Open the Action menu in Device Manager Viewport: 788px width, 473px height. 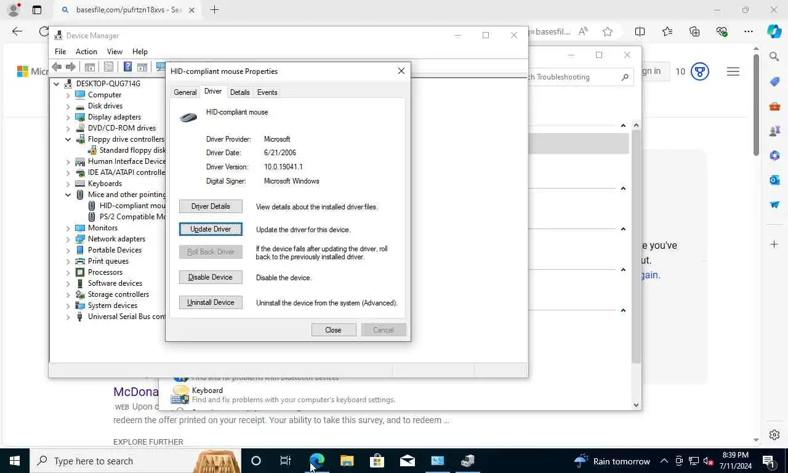click(x=86, y=52)
